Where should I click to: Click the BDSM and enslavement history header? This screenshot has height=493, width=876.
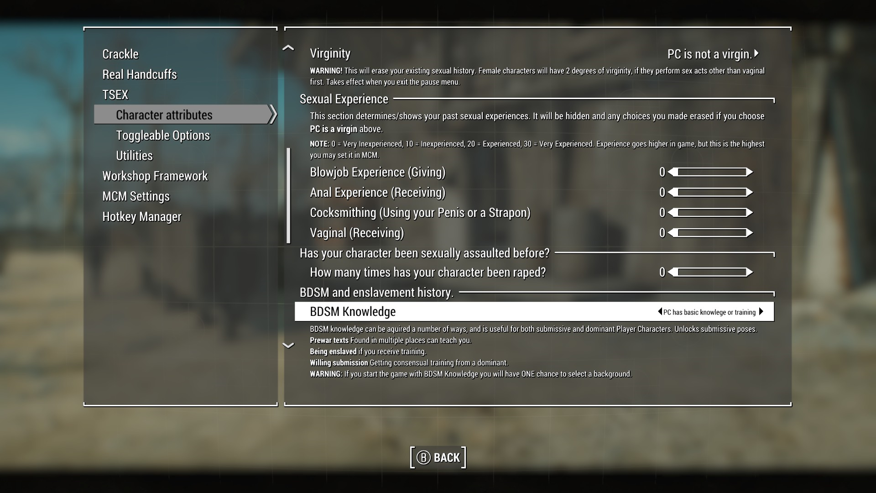(x=376, y=293)
